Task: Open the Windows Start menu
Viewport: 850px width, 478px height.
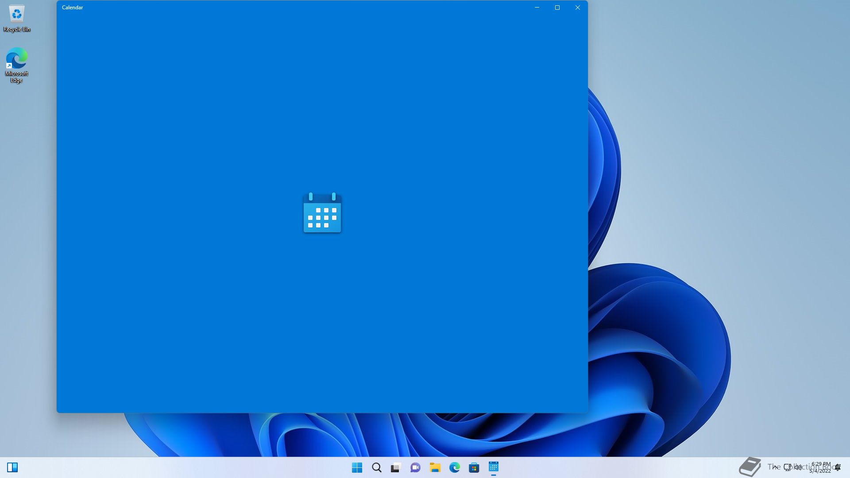Action: coord(357,467)
